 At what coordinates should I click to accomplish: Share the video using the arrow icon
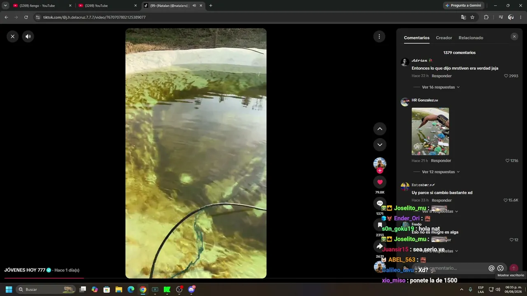380,246
